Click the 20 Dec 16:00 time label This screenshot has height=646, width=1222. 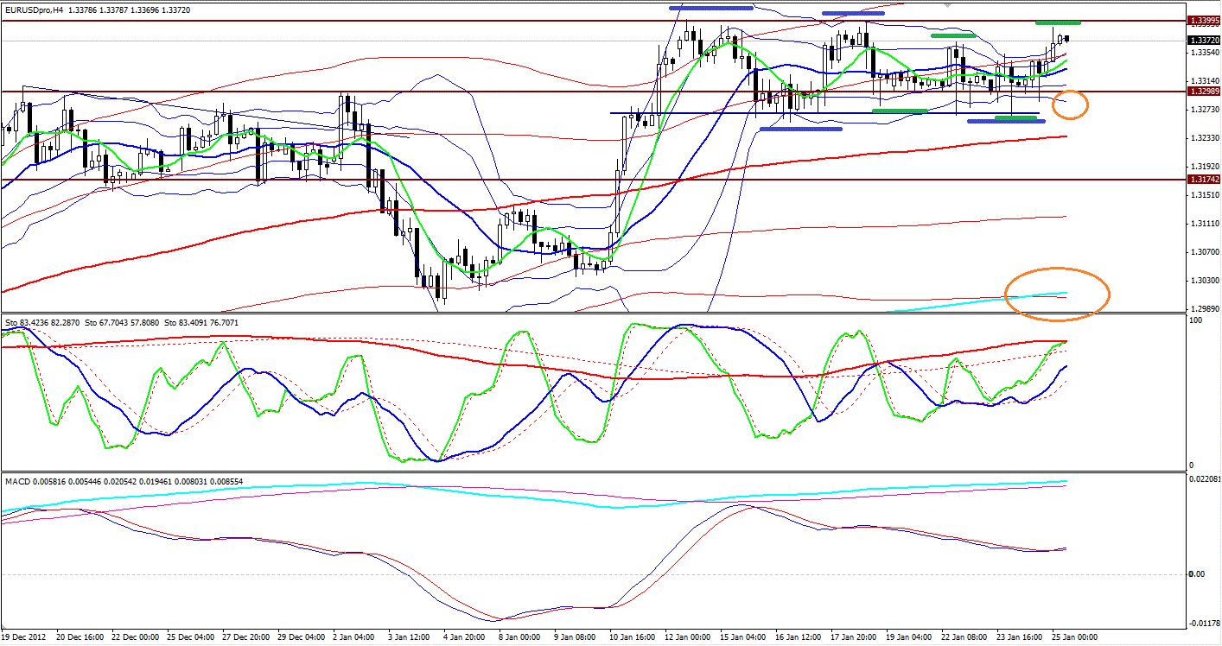[x=82, y=638]
